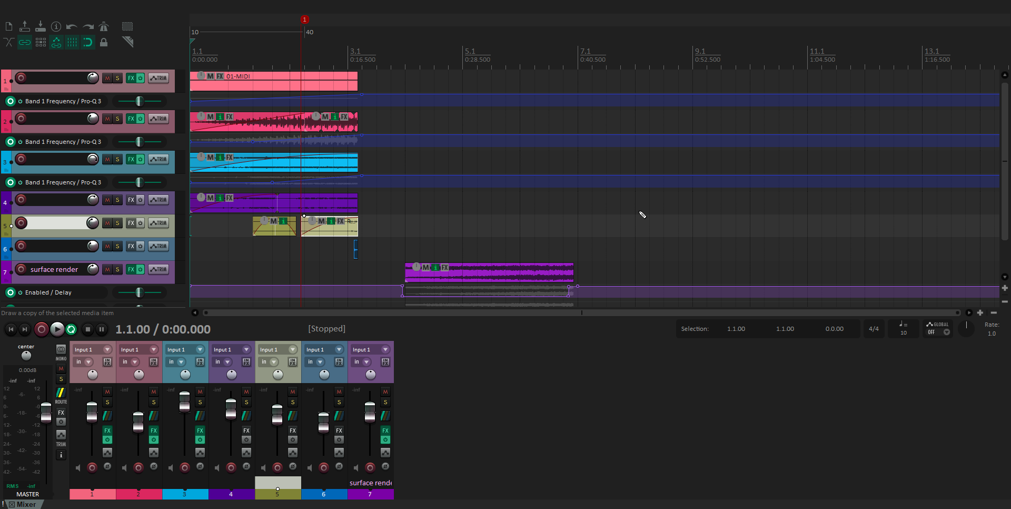Arm the Enabled / Delay envelope
This screenshot has height=509, width=1011.
[x=11, y=292]
